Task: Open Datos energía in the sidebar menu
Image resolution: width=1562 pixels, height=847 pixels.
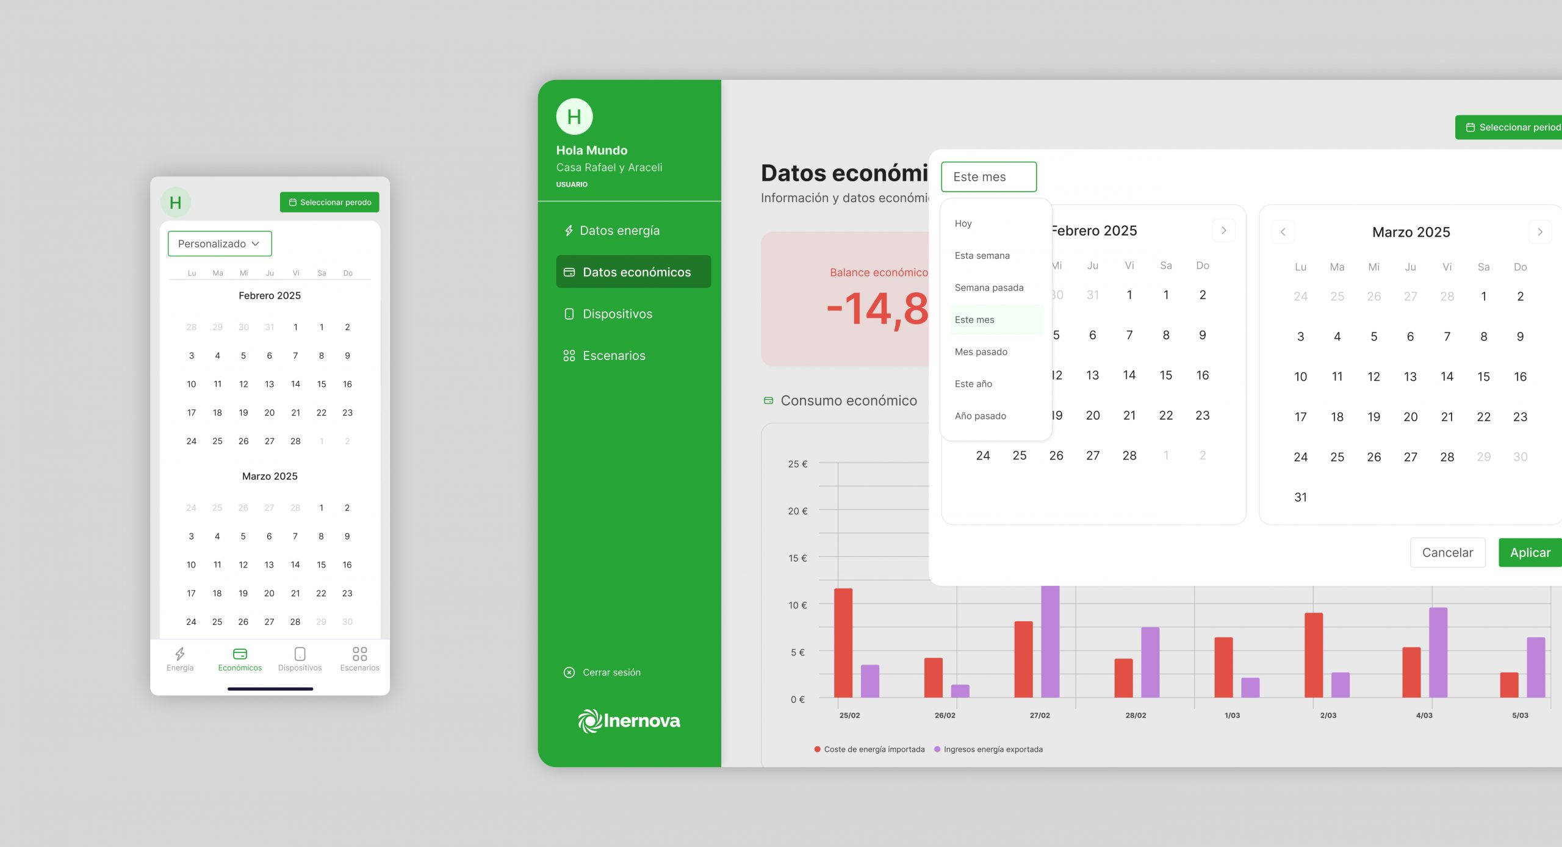Action: tap(619, 231)
